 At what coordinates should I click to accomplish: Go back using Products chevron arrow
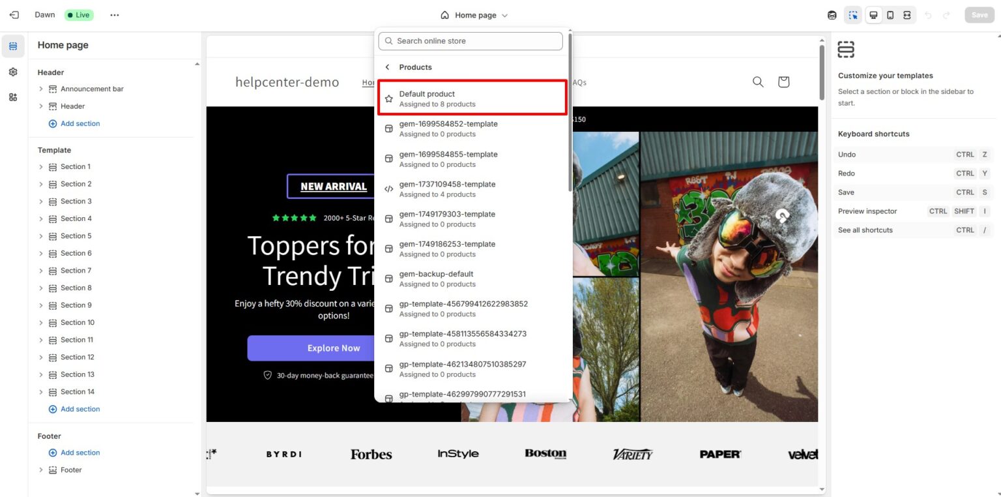tap(388, 67)
